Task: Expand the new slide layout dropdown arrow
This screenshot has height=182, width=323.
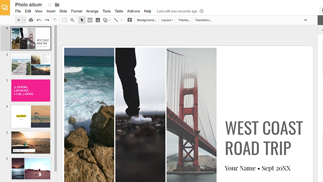Action: 24,20
